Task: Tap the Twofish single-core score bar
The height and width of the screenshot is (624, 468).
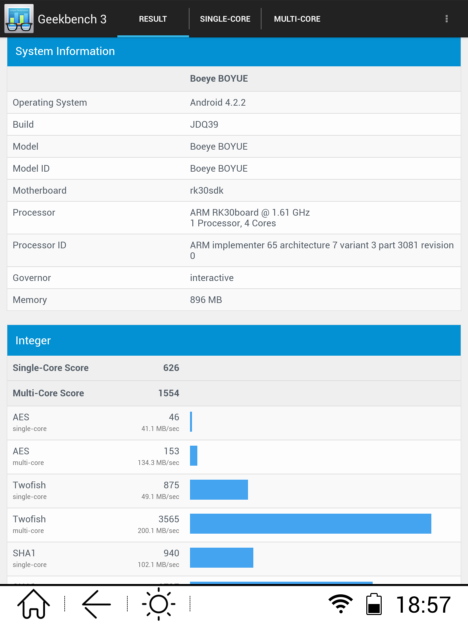Action: (x=219, y=490)
